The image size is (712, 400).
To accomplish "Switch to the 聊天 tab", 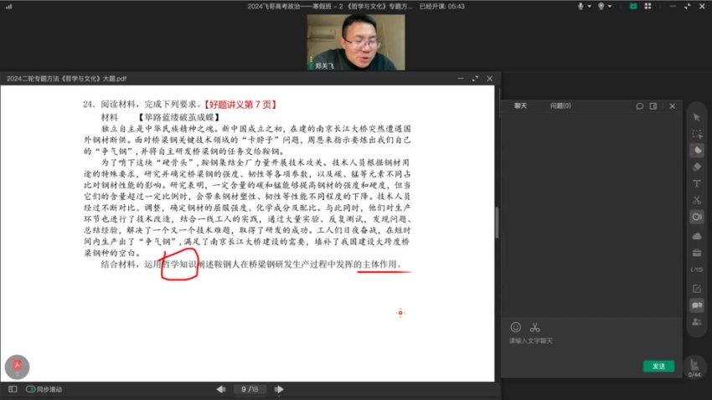I will 520,105.
